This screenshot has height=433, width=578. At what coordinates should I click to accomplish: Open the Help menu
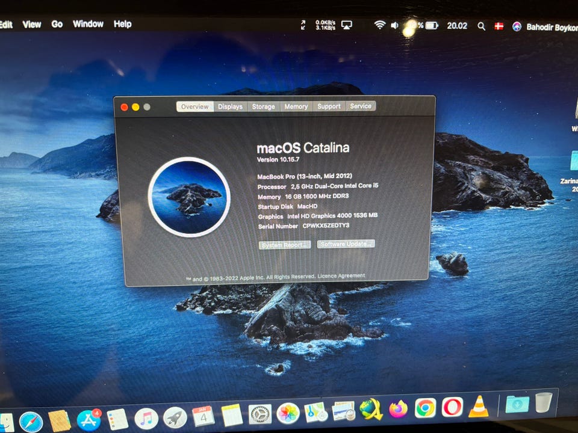pyautogui.click(x=122, y=24)
